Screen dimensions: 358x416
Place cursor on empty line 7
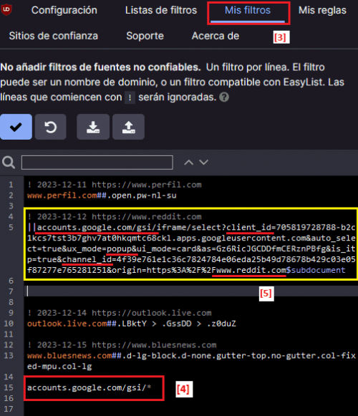[191, 291]
